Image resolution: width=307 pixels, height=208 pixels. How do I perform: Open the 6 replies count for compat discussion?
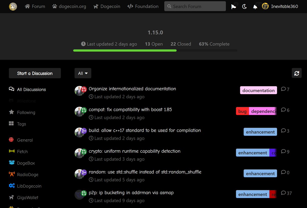pos(285,110)
